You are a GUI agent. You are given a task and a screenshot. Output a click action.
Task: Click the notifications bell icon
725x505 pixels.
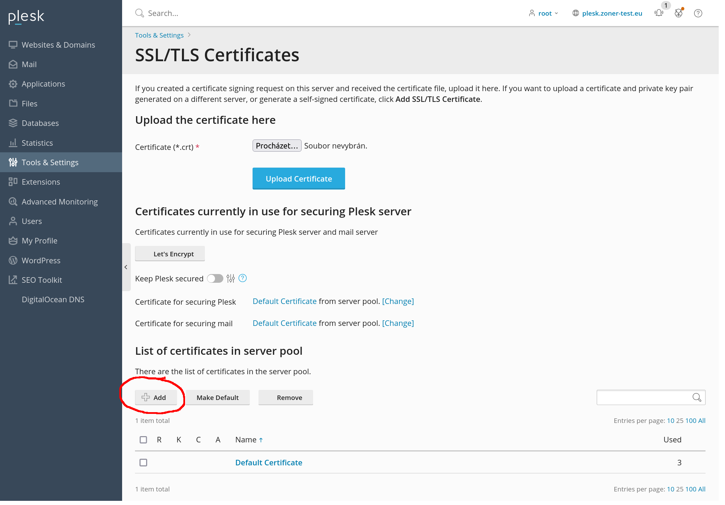point(659,13)
